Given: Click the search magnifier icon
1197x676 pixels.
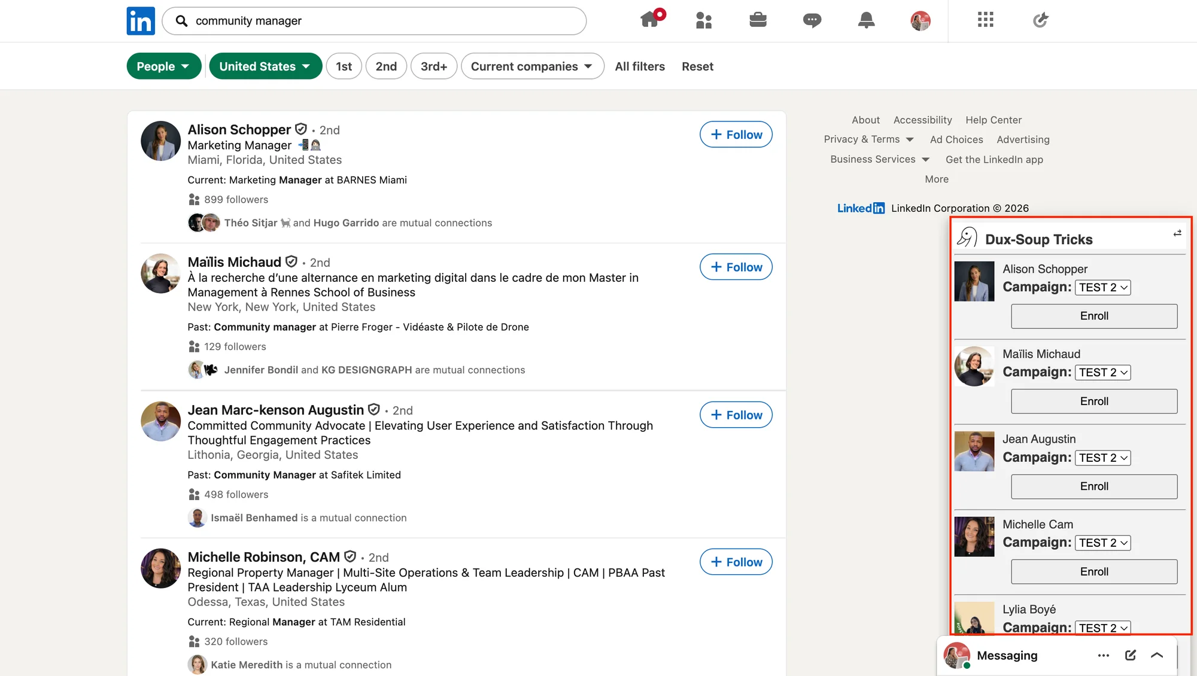Looking at the screenshot, I should pyautogui.click(x=182, y=21).
